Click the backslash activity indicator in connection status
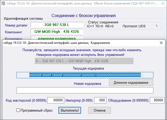The width and height of the screenshot is (167, 120). pyautogui.click(x=157, y=26)
